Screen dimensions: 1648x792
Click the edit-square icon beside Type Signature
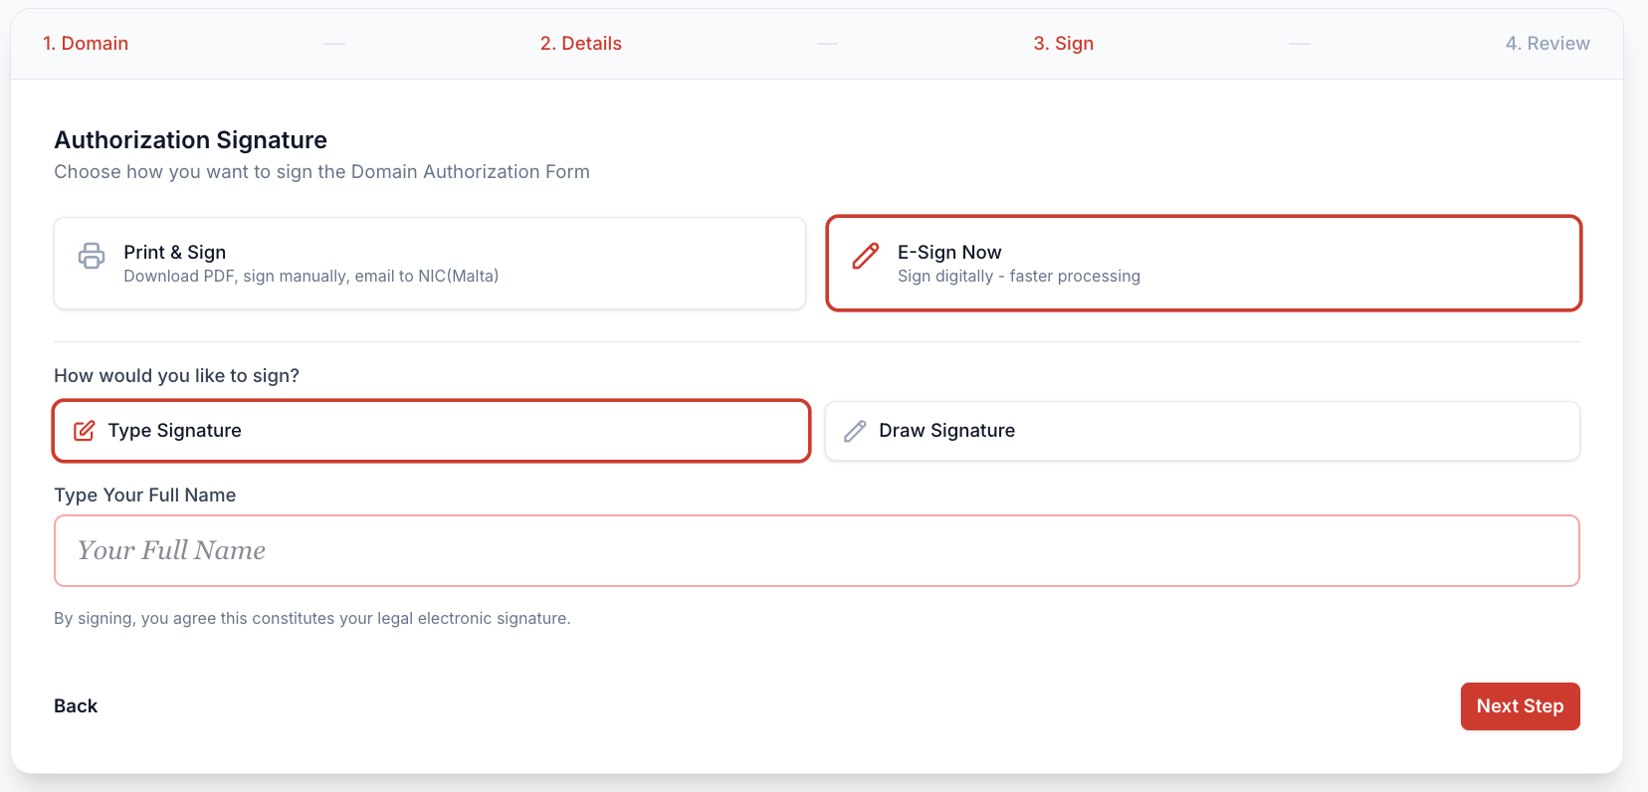tap(85, 431)
